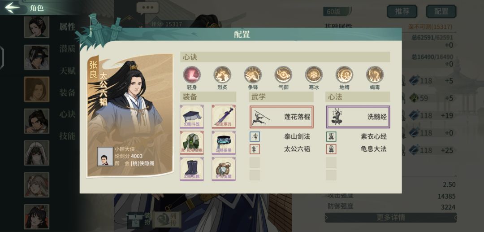Open the 配置 button at top right
The height and width of the screenshot is (232, 484).
click(x=441, y=11)
